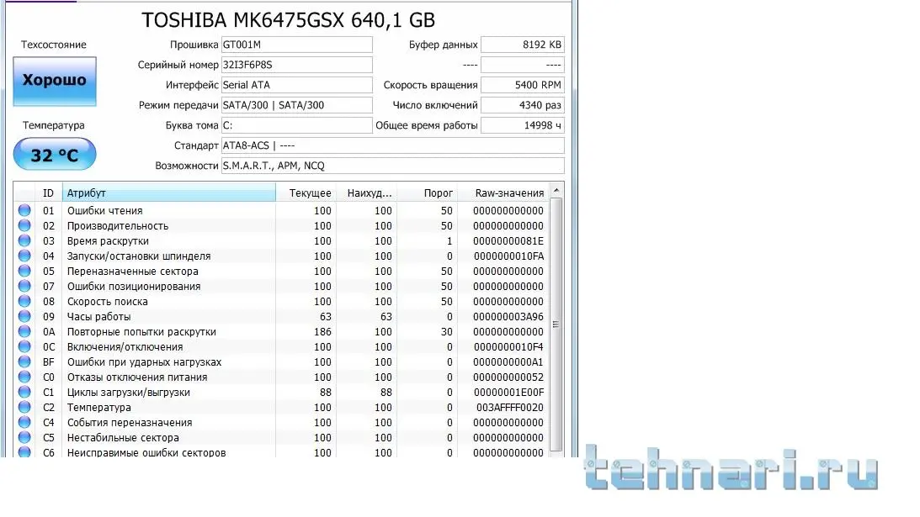The height and width of the screenshot is (517, 920).
Task: Select the Переназначенные сектора attribute name
Action: point(133,272)
